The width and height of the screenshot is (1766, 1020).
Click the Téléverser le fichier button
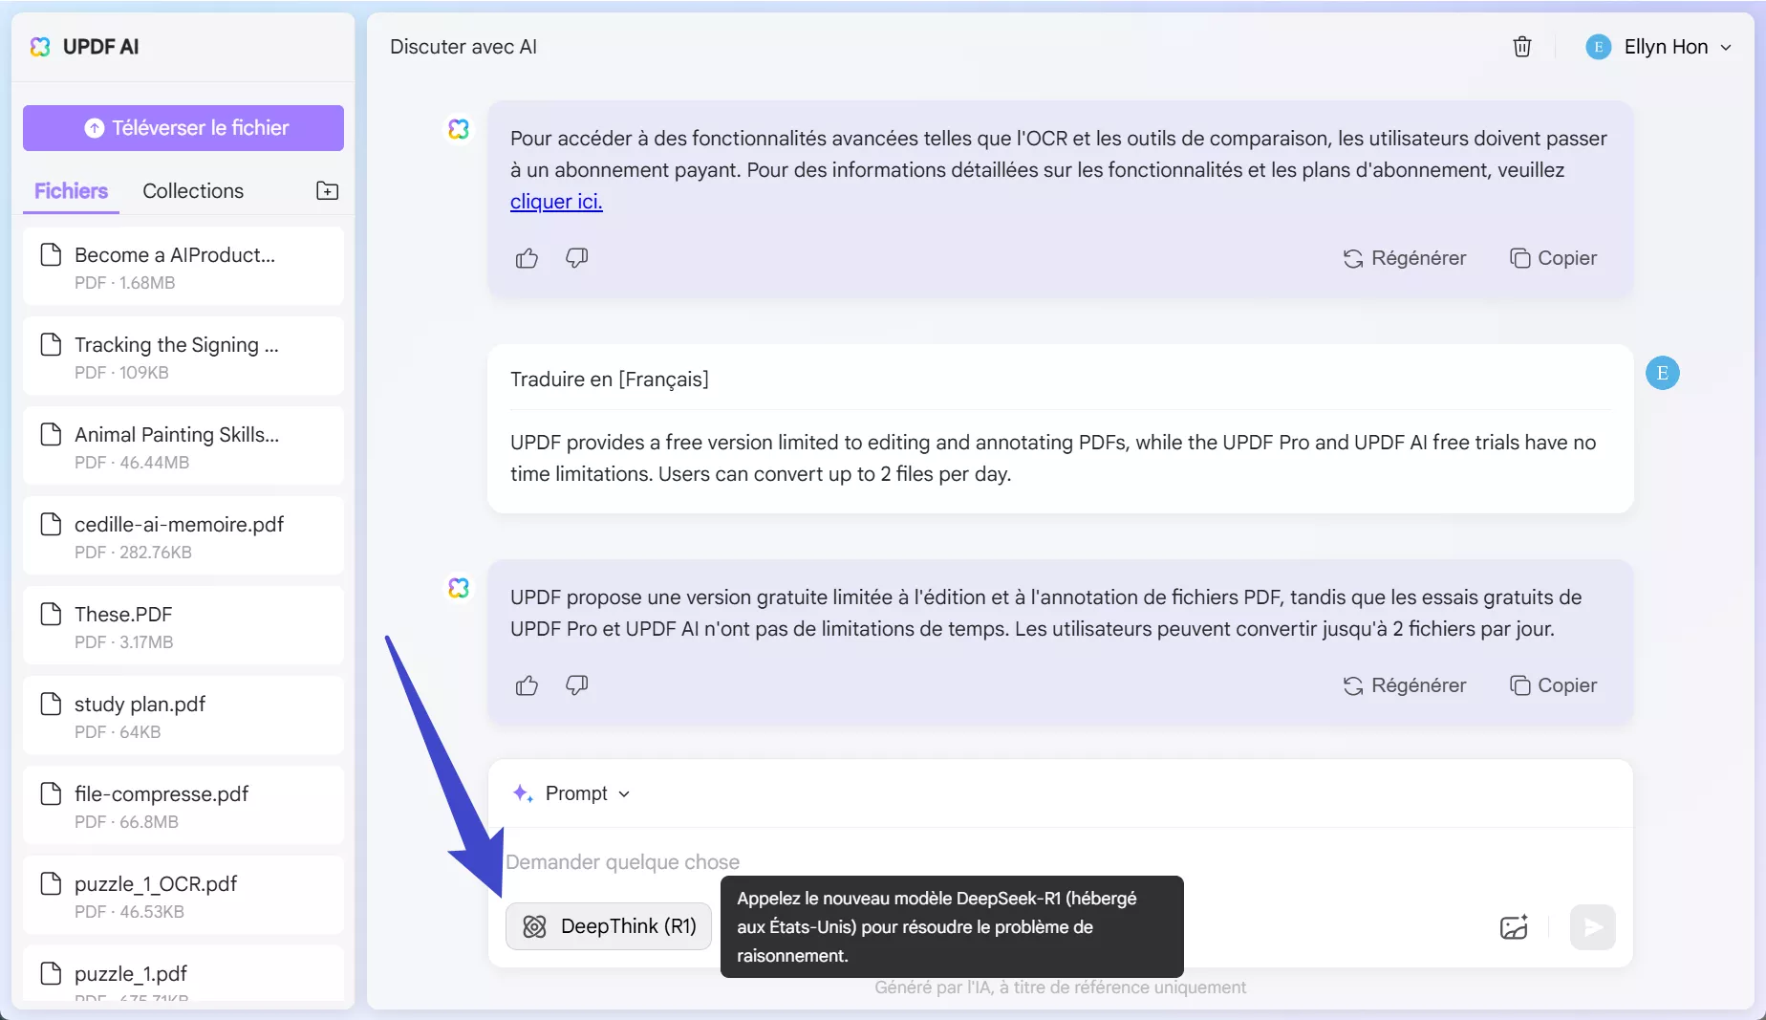point(183,127)
